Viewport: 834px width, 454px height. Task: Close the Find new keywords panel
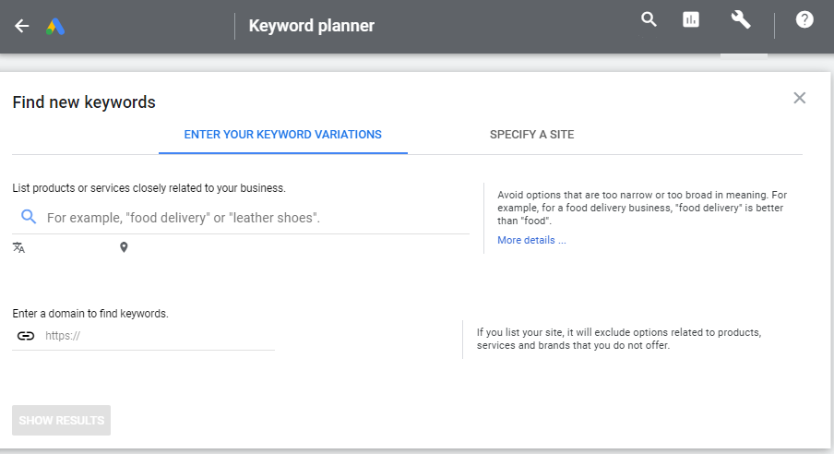point(800,98)
